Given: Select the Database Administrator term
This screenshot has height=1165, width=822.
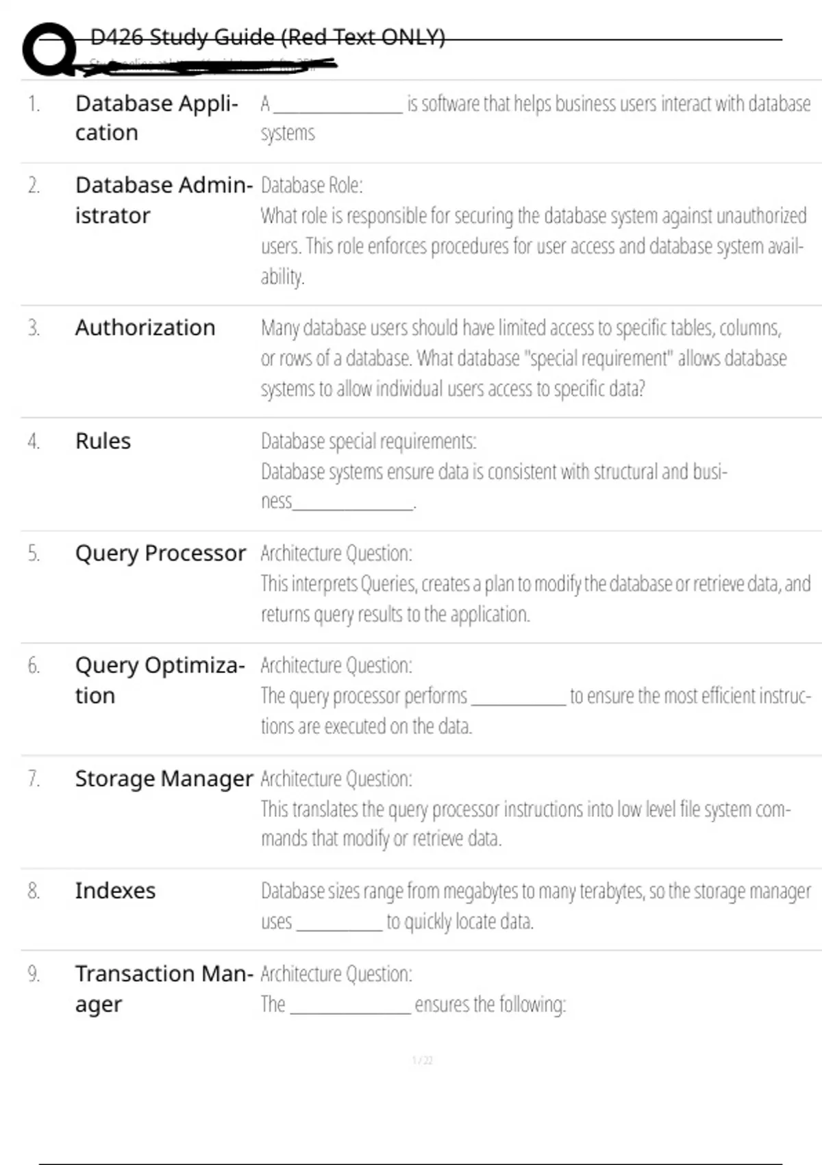Looking at the screenshot, I should (x=163, y=199).
